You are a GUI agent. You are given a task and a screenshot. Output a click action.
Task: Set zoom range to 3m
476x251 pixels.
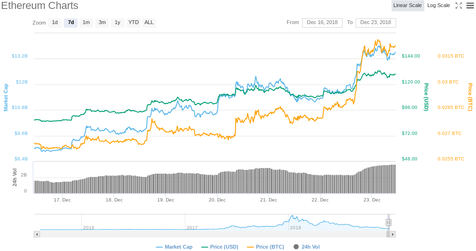(x=102, y=23)
